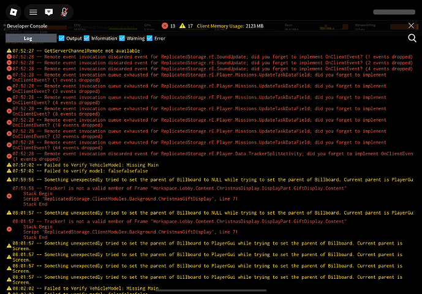Select the SoundUpdate error with 4 events dropped

(x=208, y=68)
